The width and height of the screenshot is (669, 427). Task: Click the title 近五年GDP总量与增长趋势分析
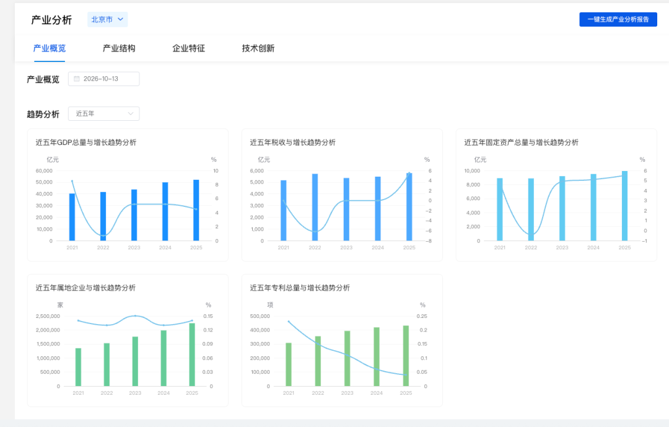(85, 143)
